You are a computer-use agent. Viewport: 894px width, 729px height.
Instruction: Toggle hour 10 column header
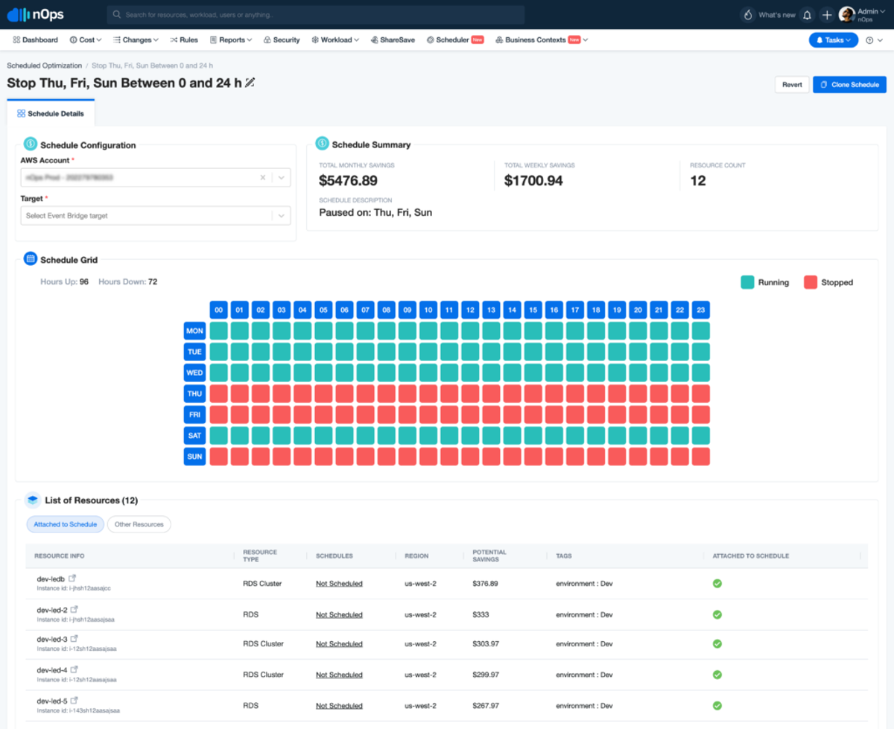428,310
